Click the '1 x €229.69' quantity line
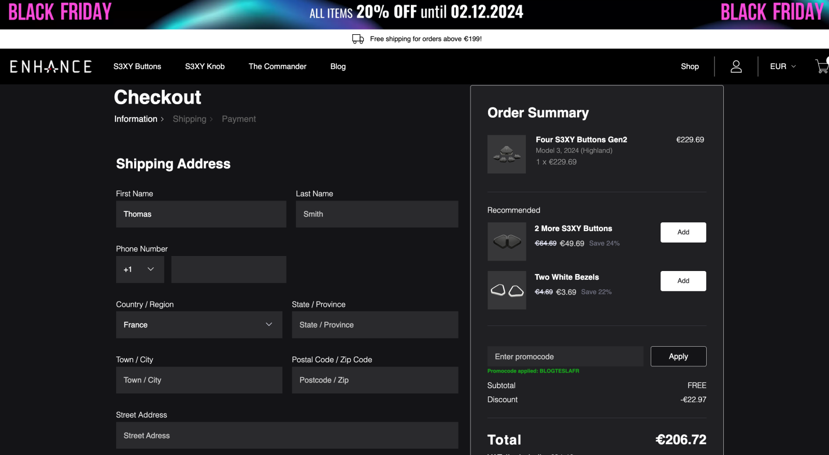The width and height of the screenshot is (829, 455). [x=556, y=162]
